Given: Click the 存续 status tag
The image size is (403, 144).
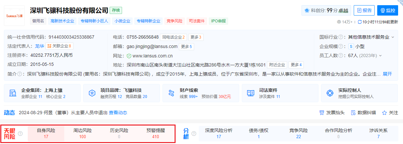Looking at the screenshot, I should pos(116,10).
